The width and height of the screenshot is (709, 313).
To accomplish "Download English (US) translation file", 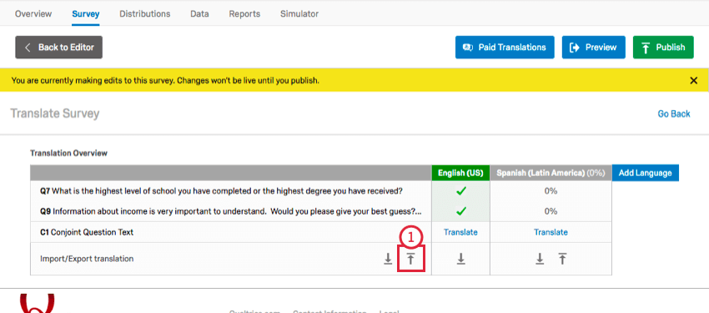I will point(460,259).
